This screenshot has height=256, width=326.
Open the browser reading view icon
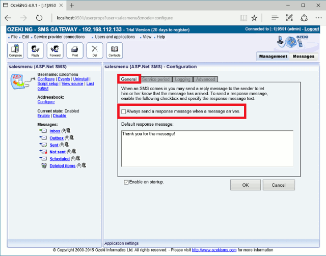[243, 18]
